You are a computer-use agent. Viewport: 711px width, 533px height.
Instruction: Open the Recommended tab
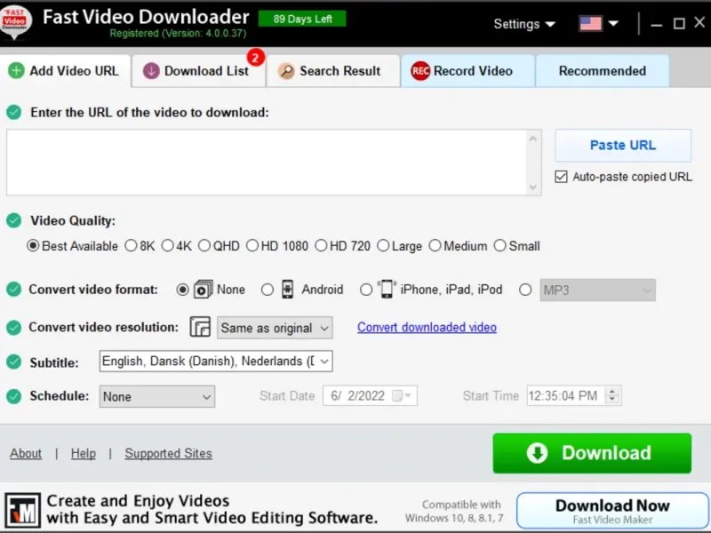tap(603, 71)
